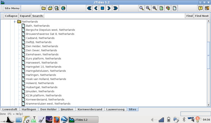Switch to the Lauwersoog tab

[115, 109]
